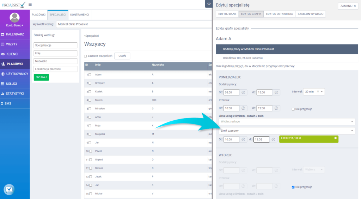Viewport: 361px width, 199px height.
Task: Open the Limit czasowy dropdown
Action: (286, 131)
